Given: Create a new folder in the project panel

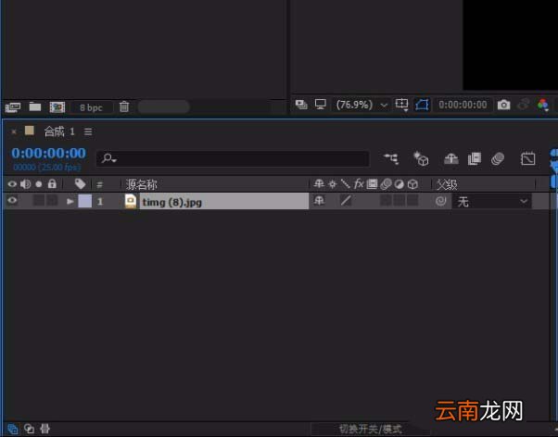Looking at the screenshot, I should [35, 106].
